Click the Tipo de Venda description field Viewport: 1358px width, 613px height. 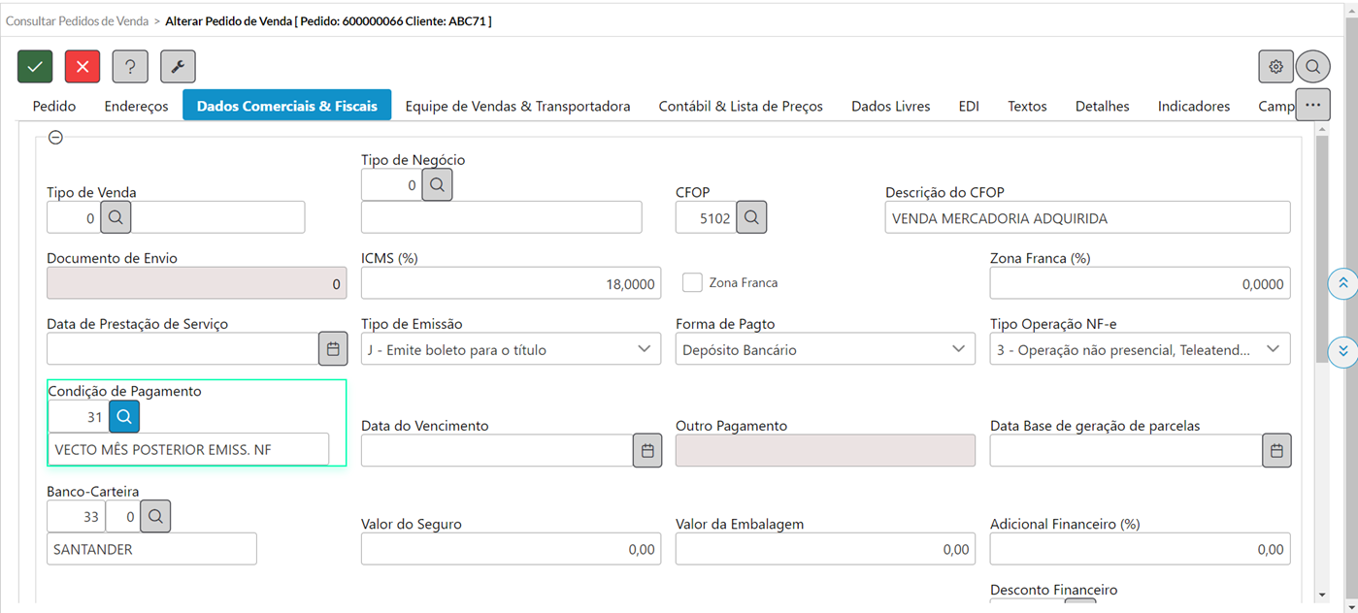[217, 218]
